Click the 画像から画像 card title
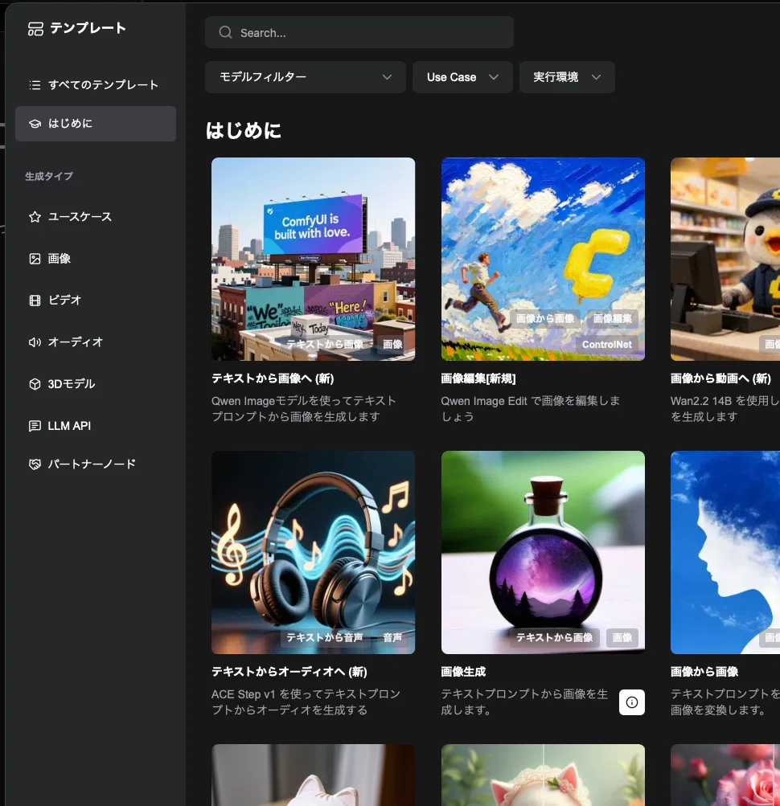The image size is (780, 806). [x=704, y=672]
